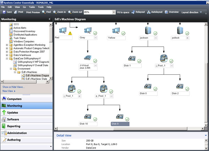Expand Agentless Exception Monitoring folder
The image size is (209, 151).
[7, 45]
